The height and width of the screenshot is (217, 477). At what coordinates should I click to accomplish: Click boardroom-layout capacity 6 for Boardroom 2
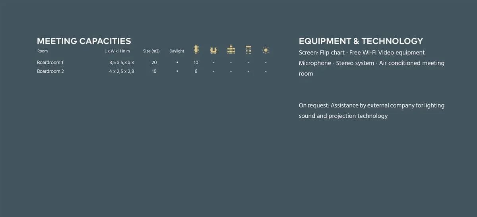point(196,71)
